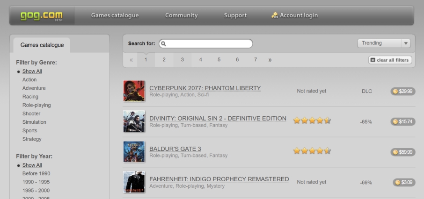Open Fahrenheit Indigo Prophecy cover thumbnail
Viewport: 424px width, 199px height.
click(134, 182)
